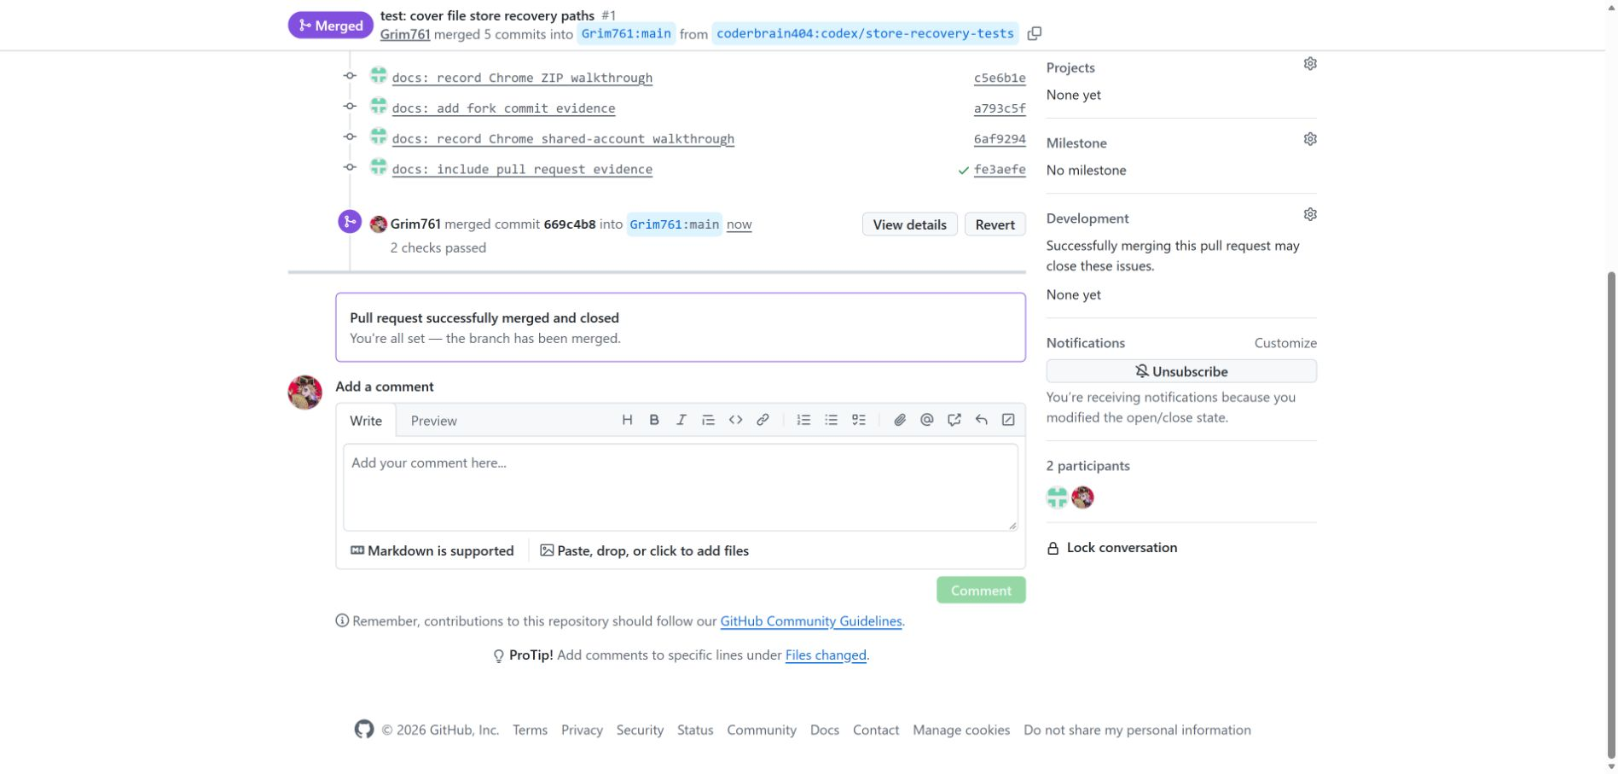The image size is (1618, 774).
Task: Open the Files changed link
Action: point(826,655)
